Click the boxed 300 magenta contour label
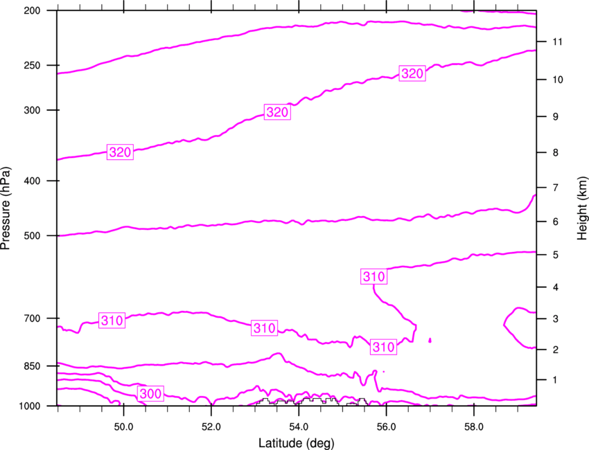Image resolution: width=589 pixels, height=450 pixels. click(150, 393)
